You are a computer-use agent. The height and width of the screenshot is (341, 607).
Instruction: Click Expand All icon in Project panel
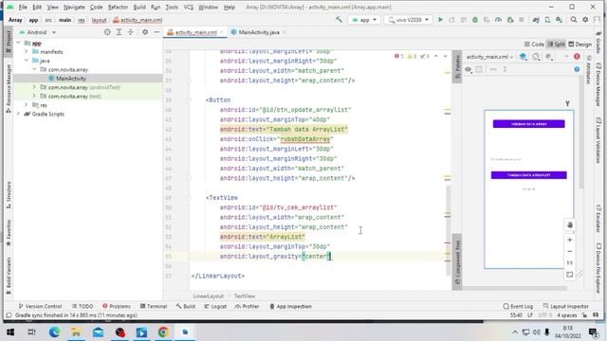(119, 32)
